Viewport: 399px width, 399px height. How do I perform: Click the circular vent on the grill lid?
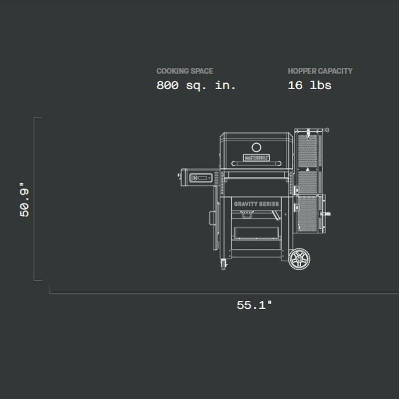[x=256, y=147]
